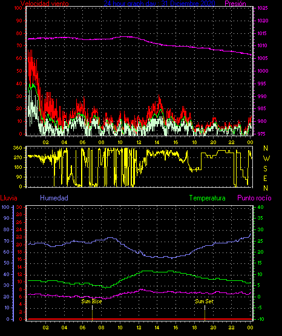Select the 22 value on the red rain axis
The width and height of the screenshot is (282, 336).
[x=19, y=237]
